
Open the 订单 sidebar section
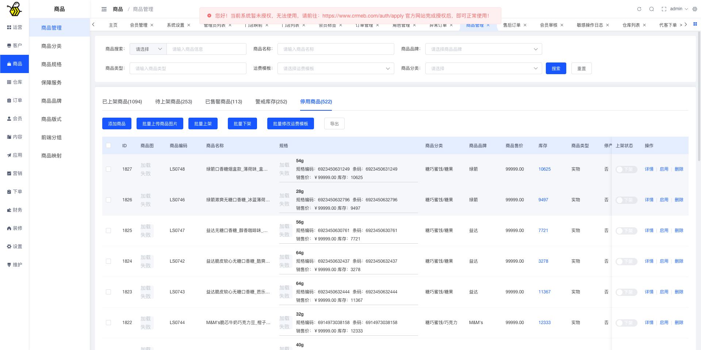[x=15, y=100]
